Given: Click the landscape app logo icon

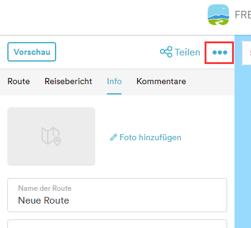Looking at the screenshot, I should (x=218, y=15).
